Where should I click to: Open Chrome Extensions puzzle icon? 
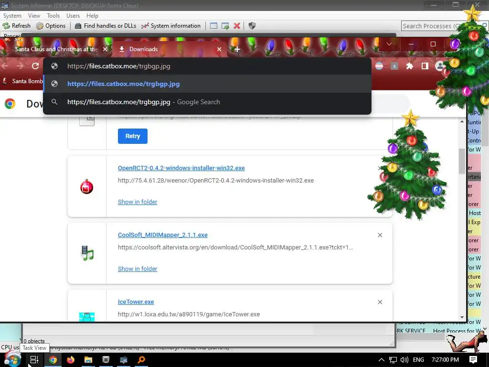(409, 66)
